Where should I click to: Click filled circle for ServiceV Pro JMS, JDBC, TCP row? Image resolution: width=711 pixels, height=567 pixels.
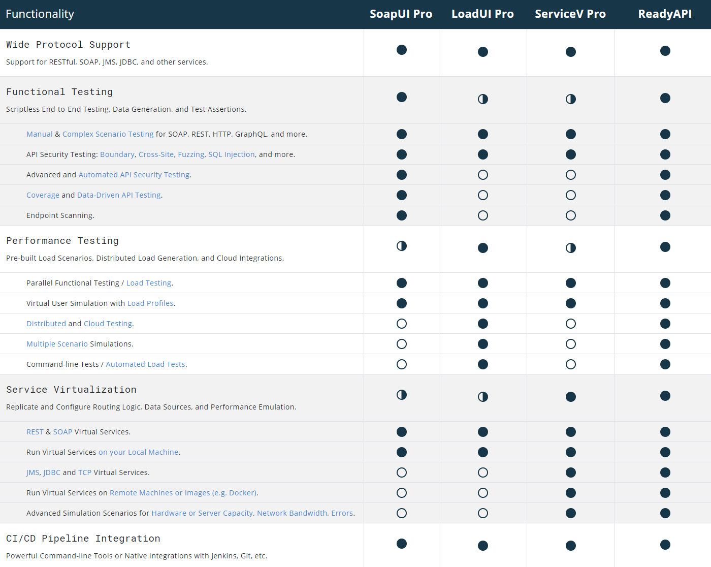571,472
